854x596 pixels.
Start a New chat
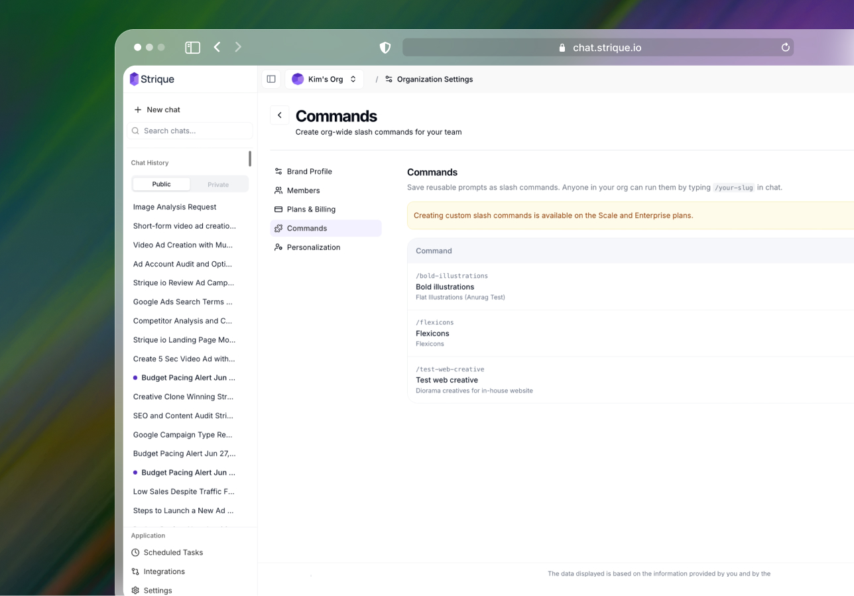point(157,109)
